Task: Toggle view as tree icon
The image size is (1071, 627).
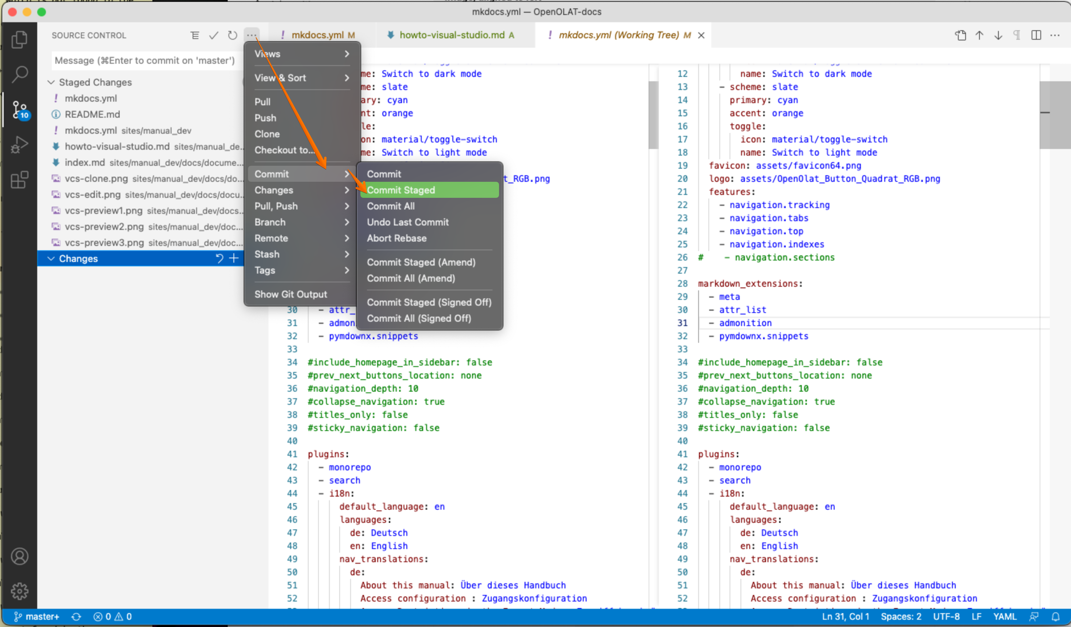Action: coord(195,35)
